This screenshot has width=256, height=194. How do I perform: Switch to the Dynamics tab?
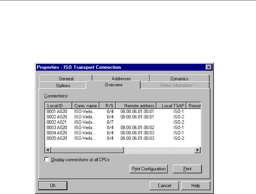pos(180,78)
